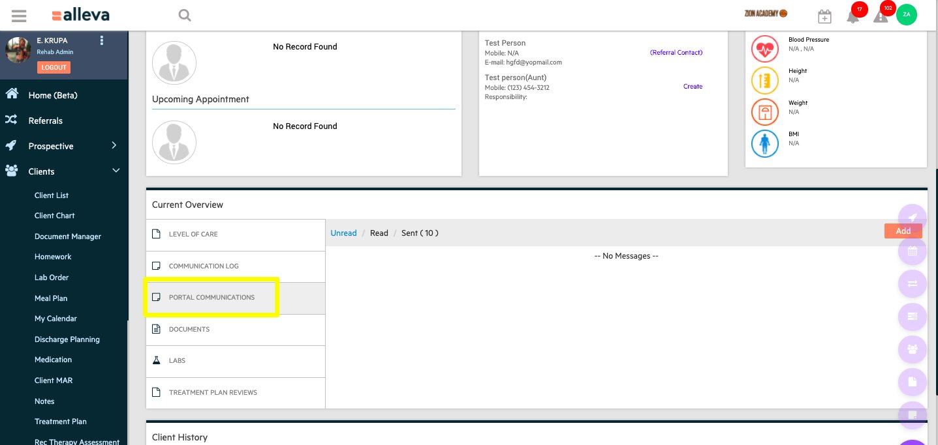Open the calendar add icon in header
938x445 pixels.
(824, 16)
